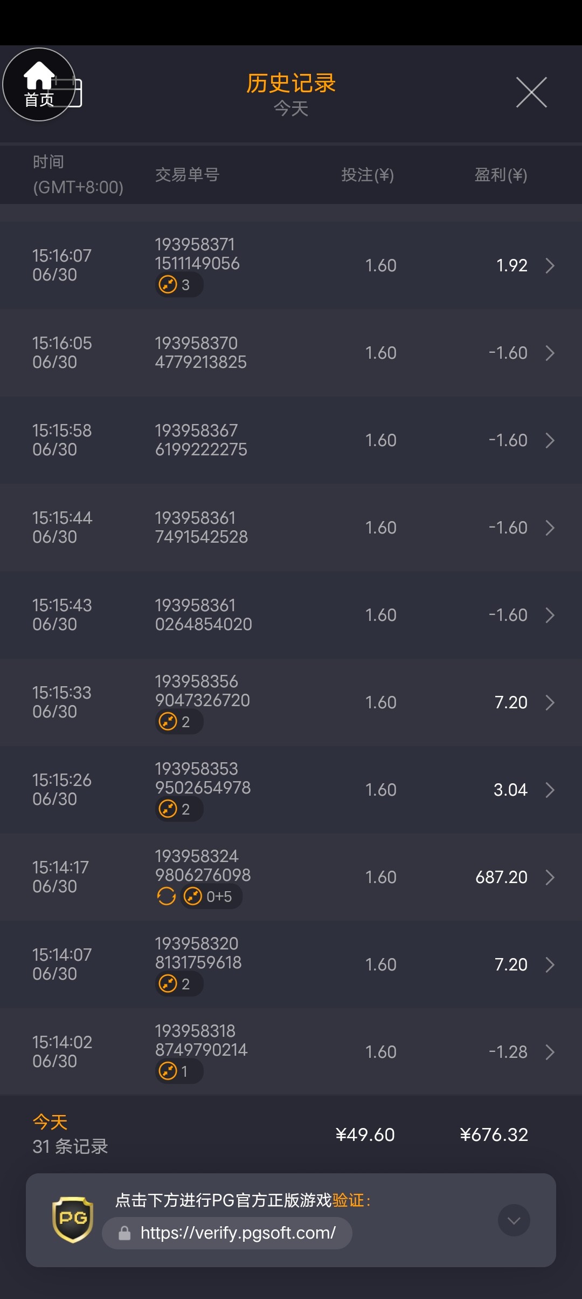The width and height of the screenshot is (582, 1299).
Task: Open the 15:15:26 record with 3.04 profit
Action: (x=291, y=790)
